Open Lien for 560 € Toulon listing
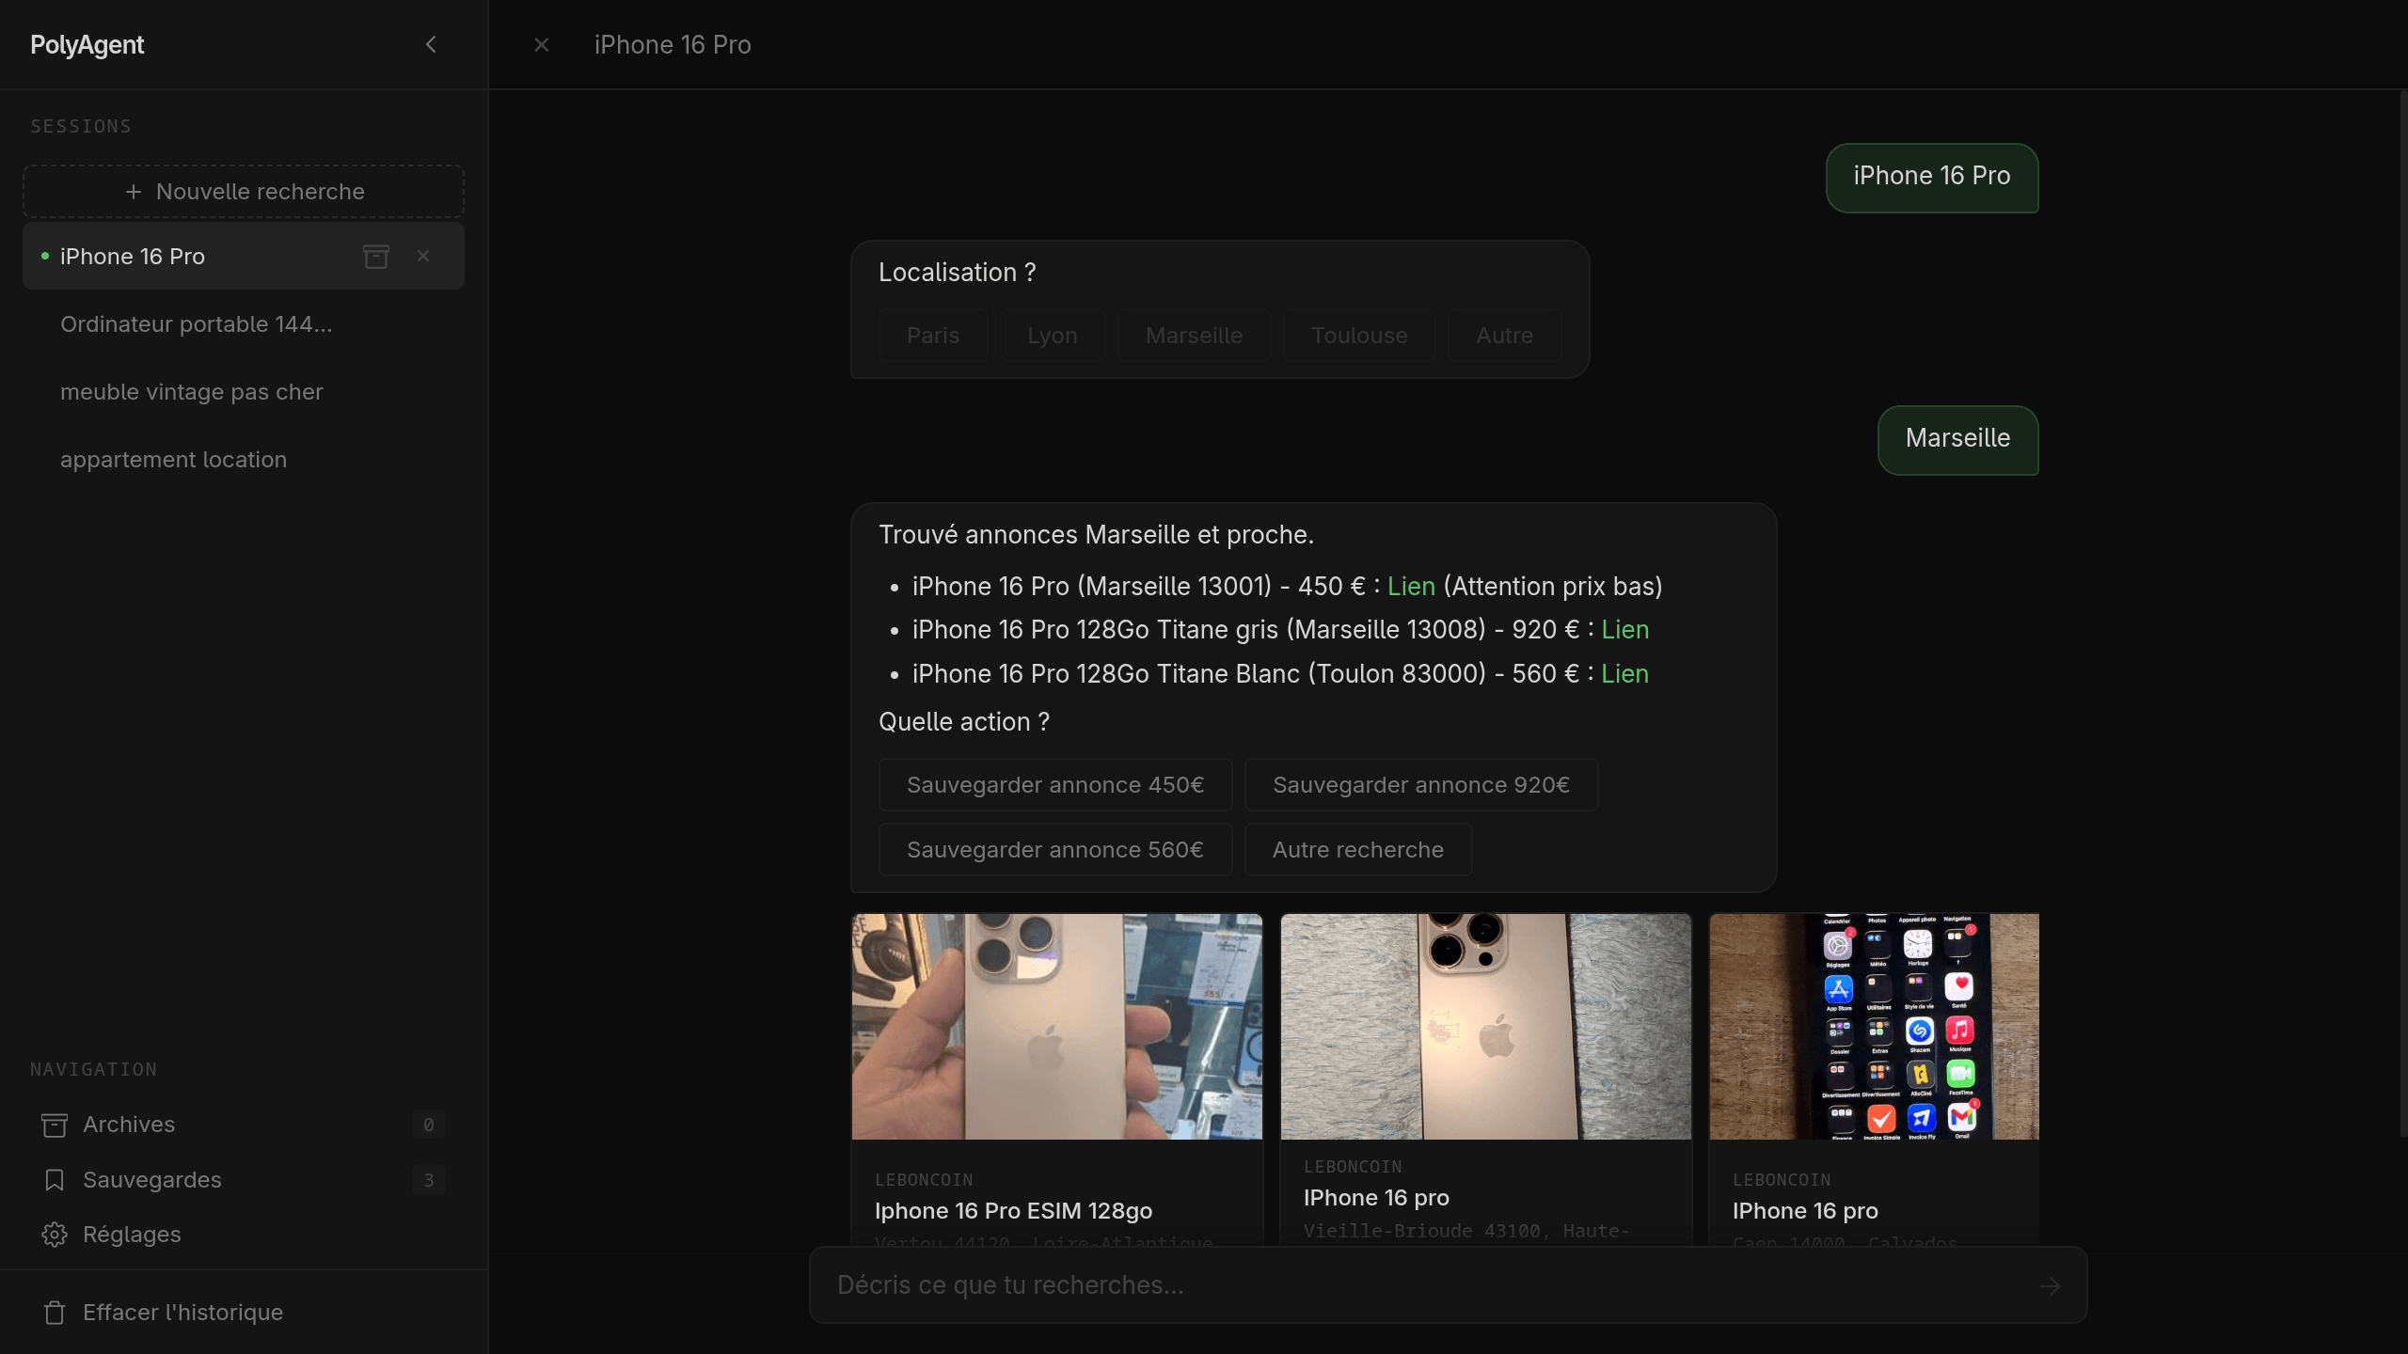2408x1354 pixels. (1624, 674)
